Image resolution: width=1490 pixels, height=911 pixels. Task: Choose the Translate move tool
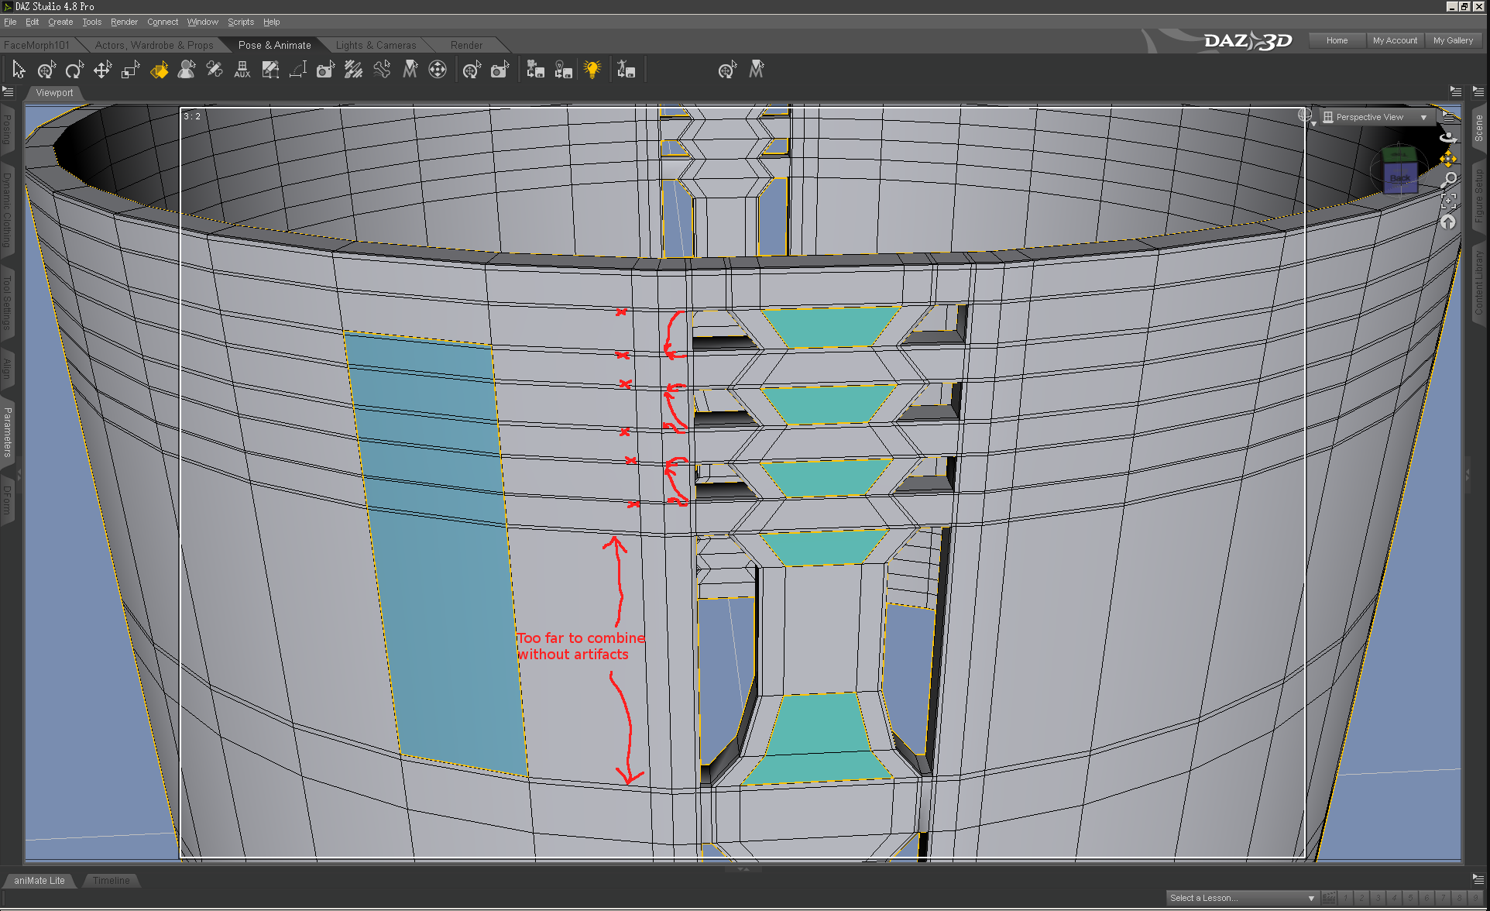(x=102, y=70)
